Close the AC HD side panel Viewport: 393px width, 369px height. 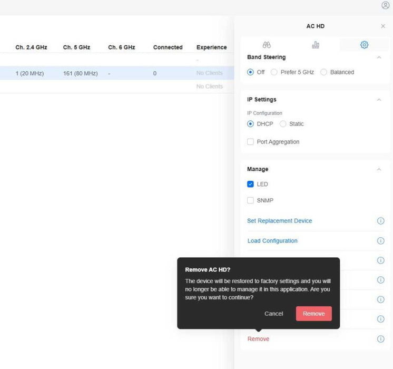tap(383, 26)
